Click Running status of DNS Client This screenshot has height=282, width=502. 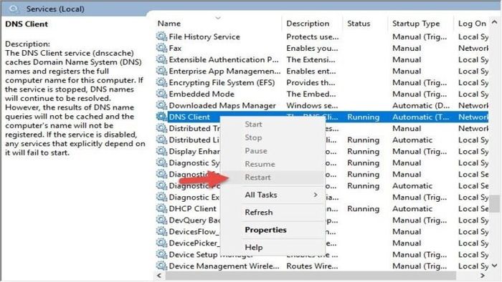(x=363, y=117)
